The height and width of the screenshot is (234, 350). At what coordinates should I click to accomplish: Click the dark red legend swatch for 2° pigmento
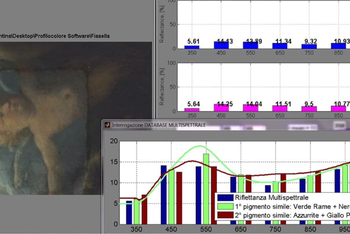pyautogui.click(x=226, y=215)
